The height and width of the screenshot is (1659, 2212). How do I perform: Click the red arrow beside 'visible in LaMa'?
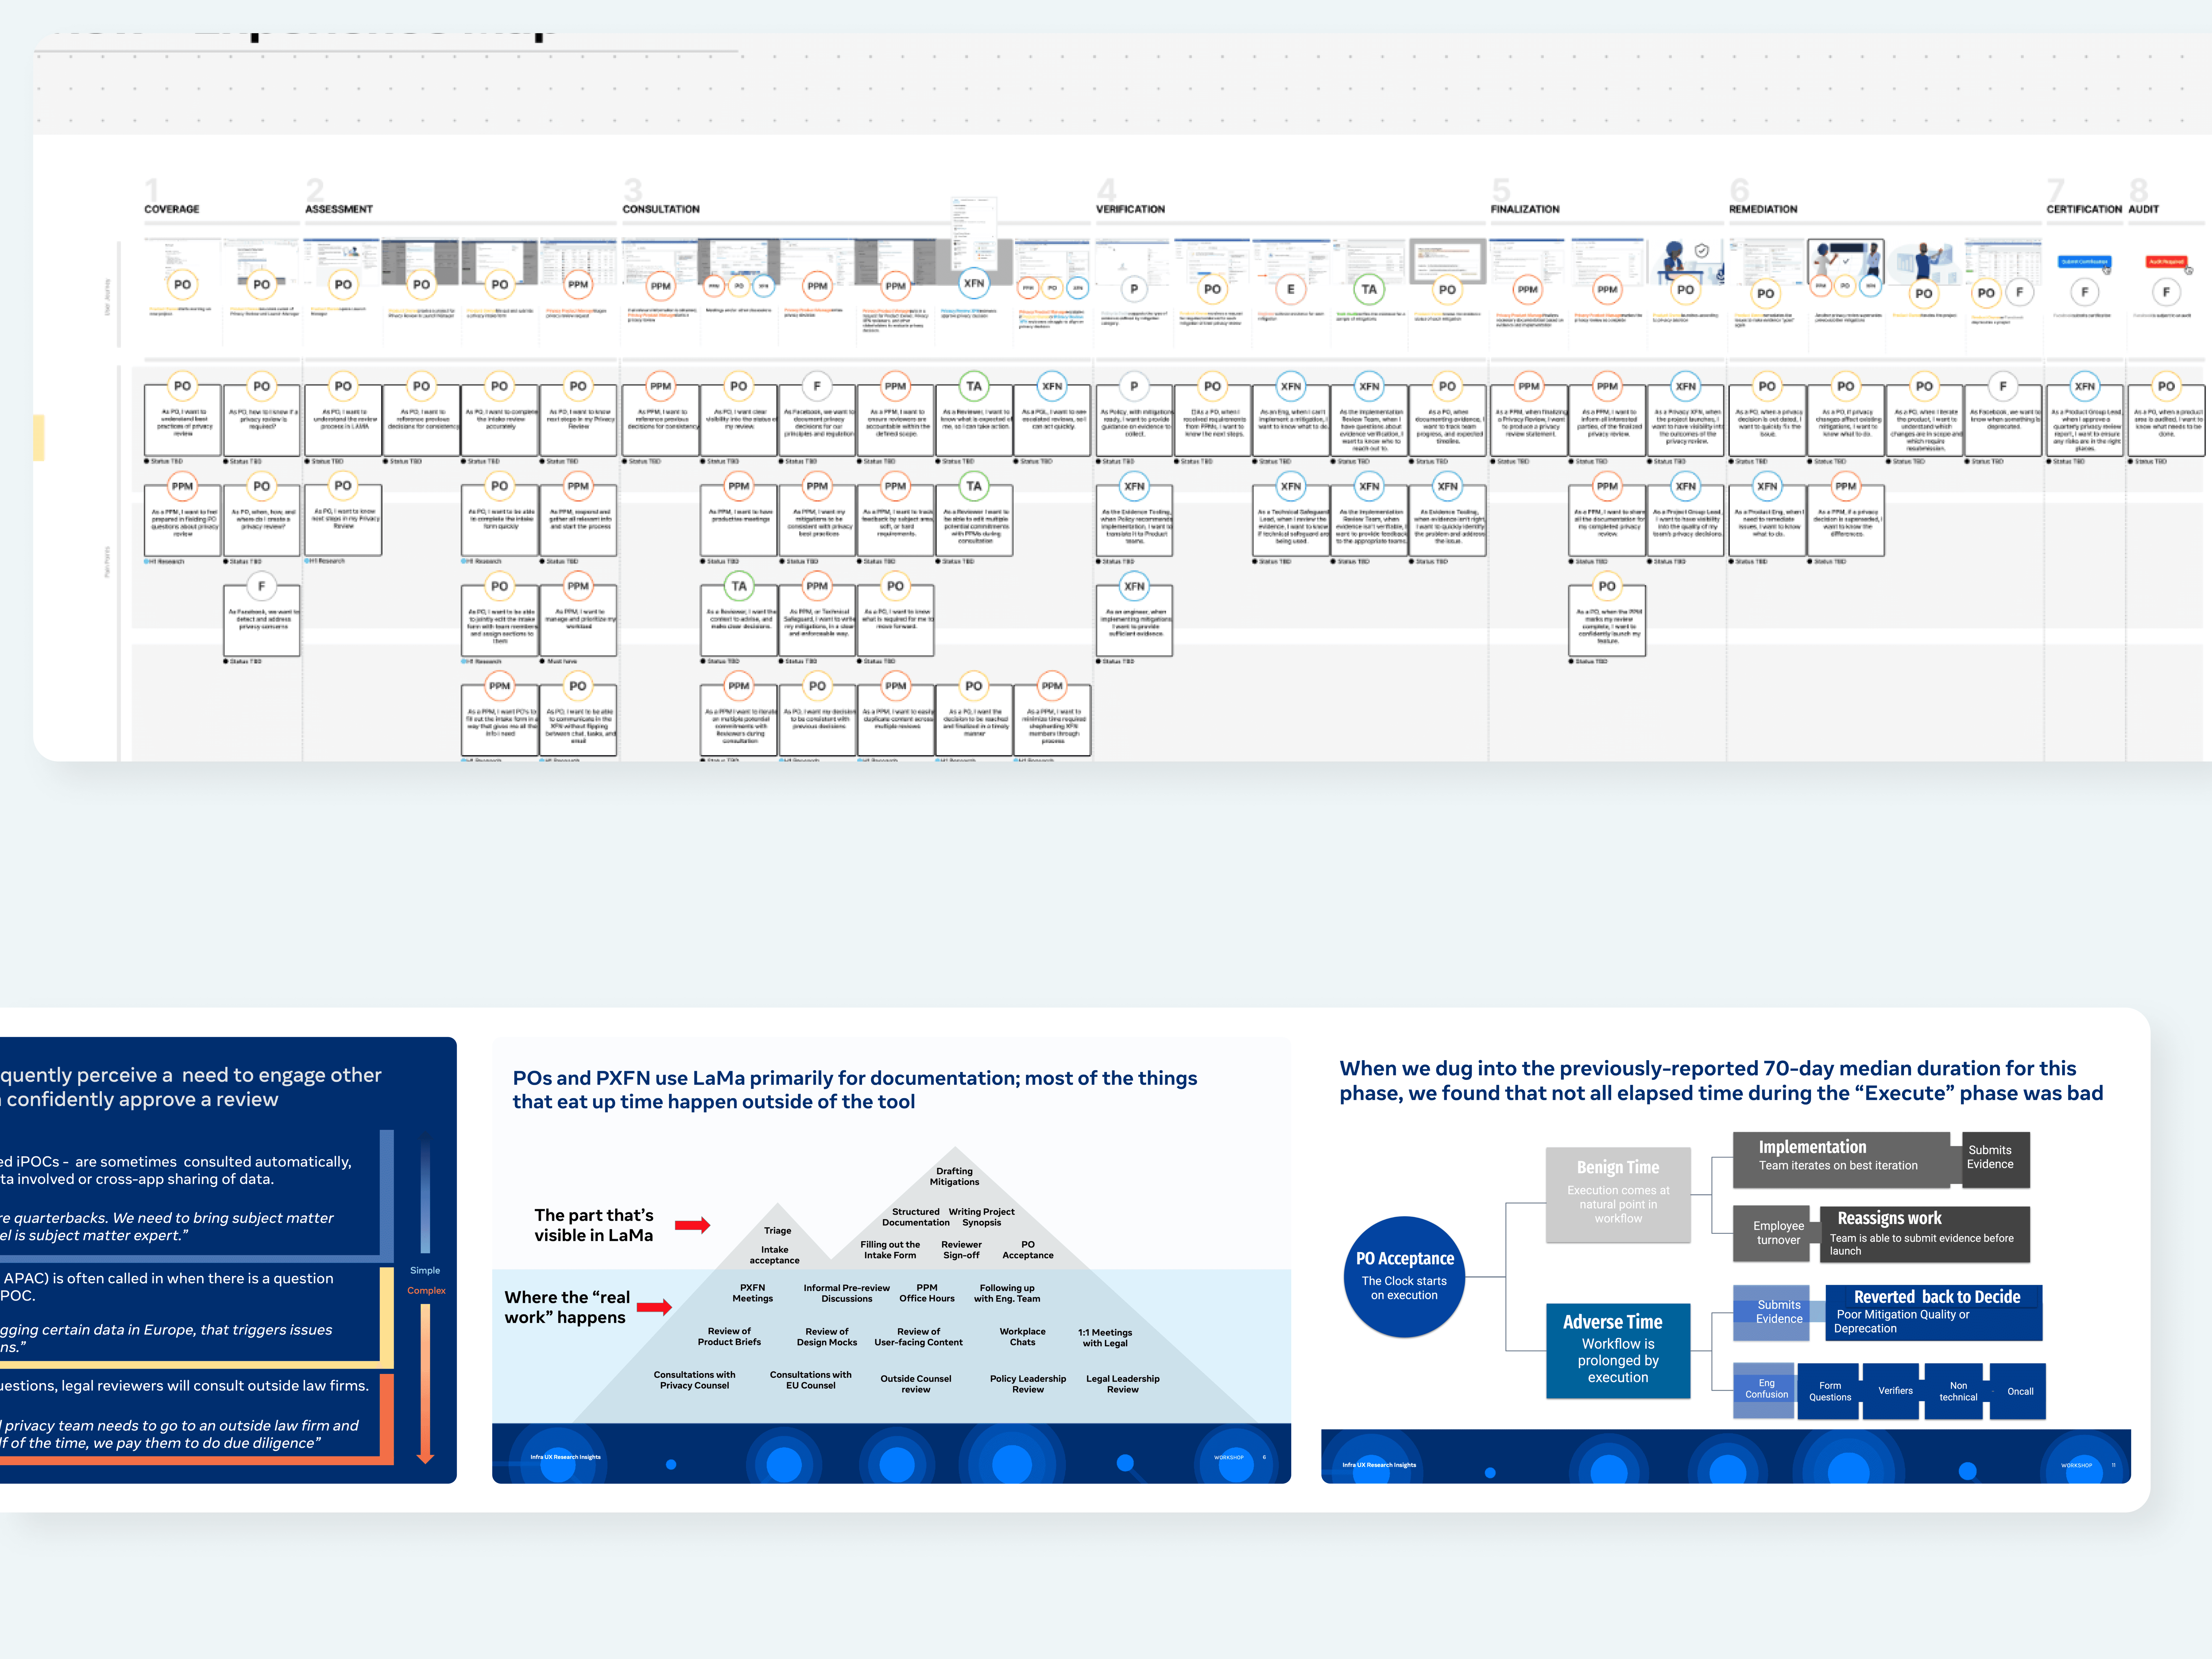pyautogui.click(x=692, y=1225)
